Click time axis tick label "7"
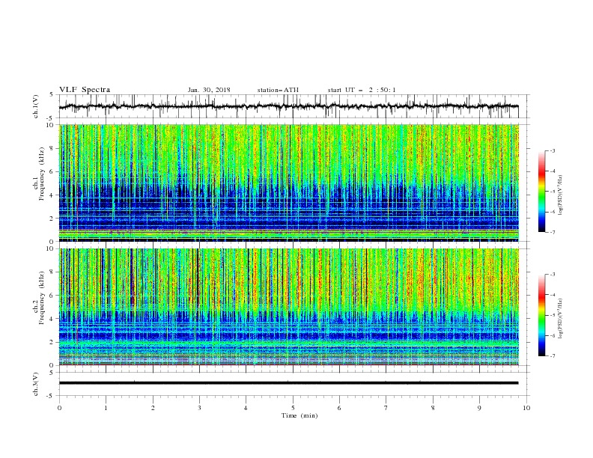The width and height of the screenshot is (593, 458). [x=386, y=408]
